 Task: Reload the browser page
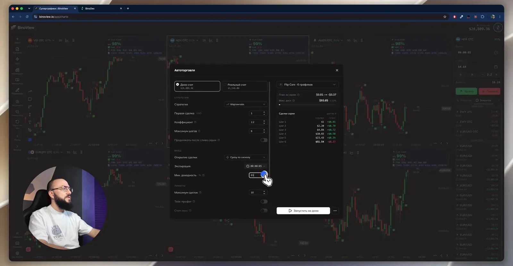coord(27,17)
